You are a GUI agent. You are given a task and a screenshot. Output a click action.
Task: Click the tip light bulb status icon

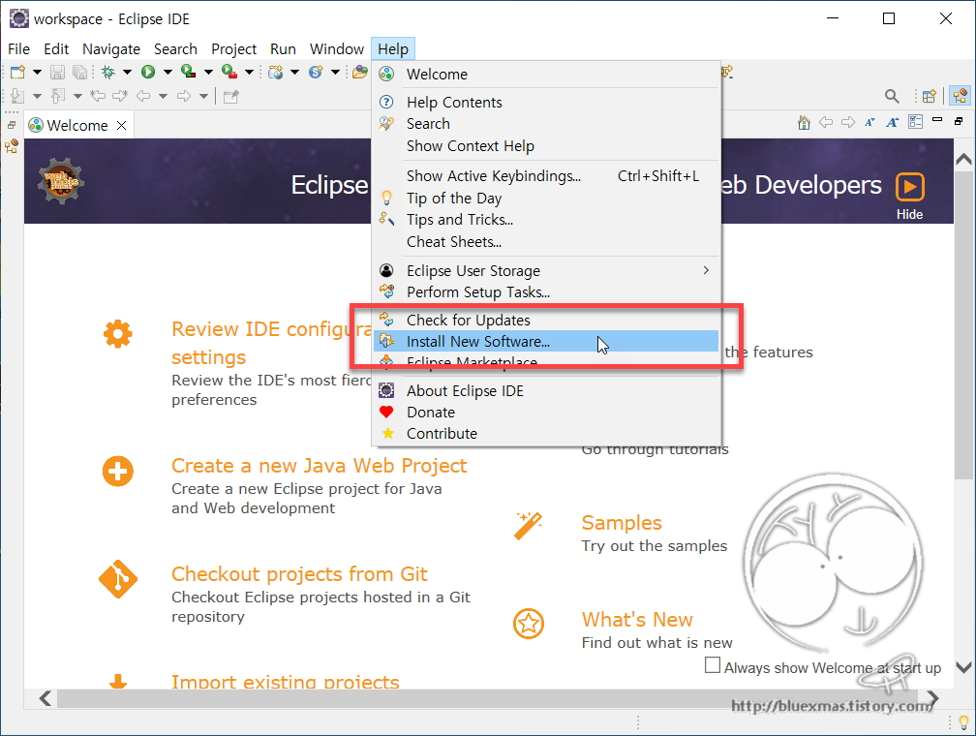(x=963, y=722)
